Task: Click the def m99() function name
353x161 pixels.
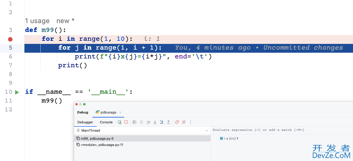Action: (48, 30)
